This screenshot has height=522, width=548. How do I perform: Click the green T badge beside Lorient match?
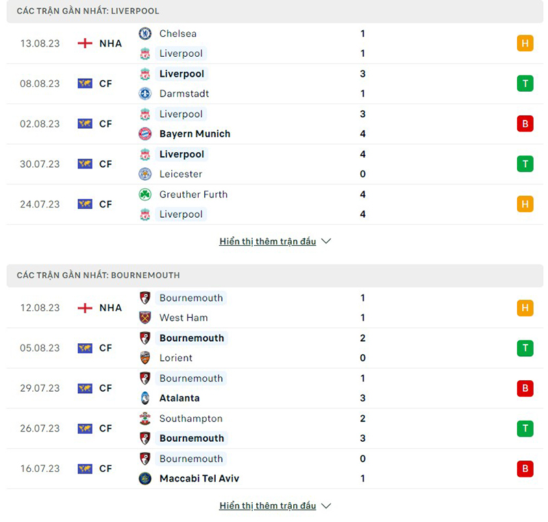click(x=525, y=348)
